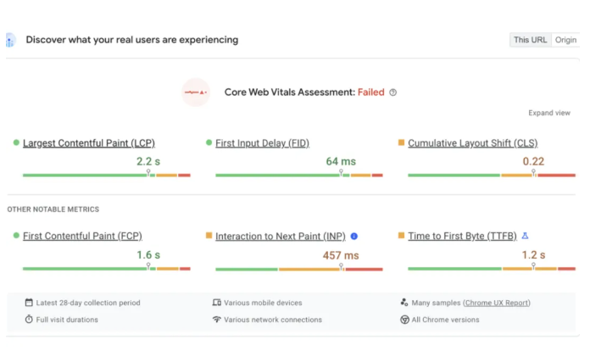Open the Largest Contentful Paint (LCP) link

point(89,143)
